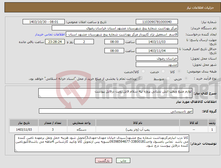Click the شماره نیاز number field
Screen dimensions: 221x168
click(157, 22)
